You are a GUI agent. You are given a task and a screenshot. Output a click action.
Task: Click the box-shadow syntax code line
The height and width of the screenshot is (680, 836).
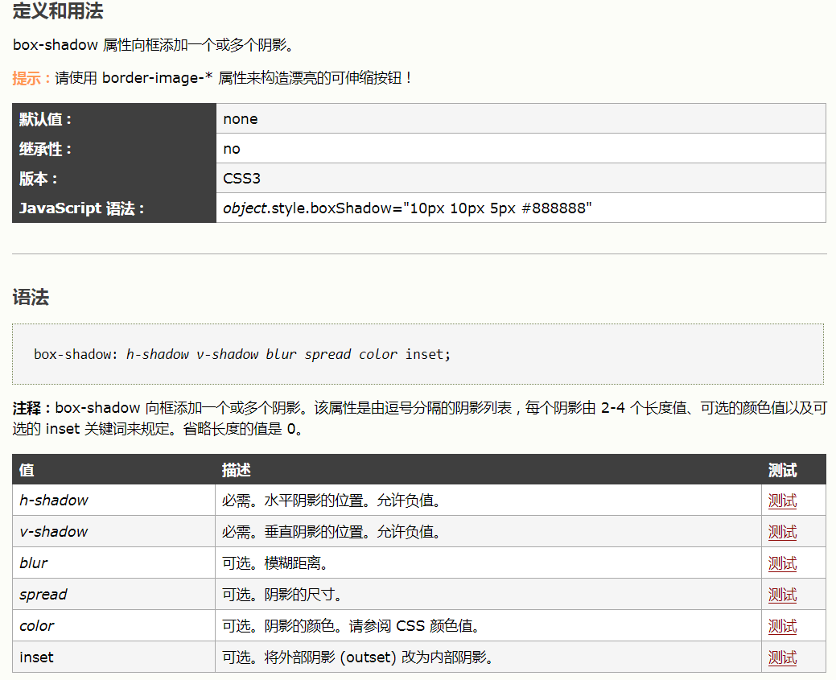click(242, 354)
